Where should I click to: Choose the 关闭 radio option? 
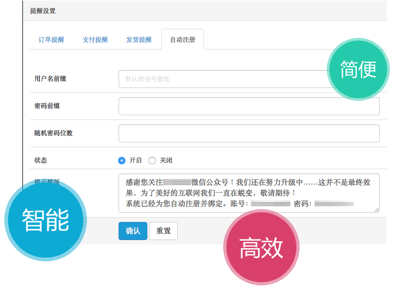coord(152,161)
